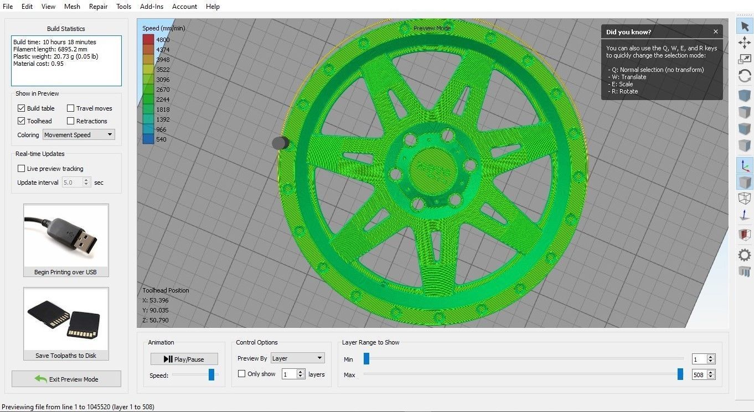
Task: Toggle animation with Play/Pause
Action: [x=184, y=359]
